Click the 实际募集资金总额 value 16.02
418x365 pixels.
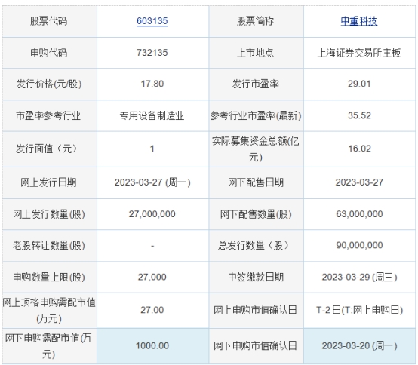click(359, 149)
